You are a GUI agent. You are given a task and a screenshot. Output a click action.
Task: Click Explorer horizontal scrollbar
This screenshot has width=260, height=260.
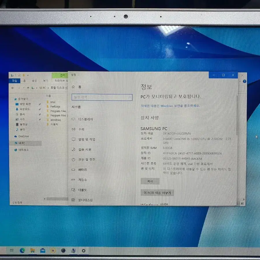point(57,199)
